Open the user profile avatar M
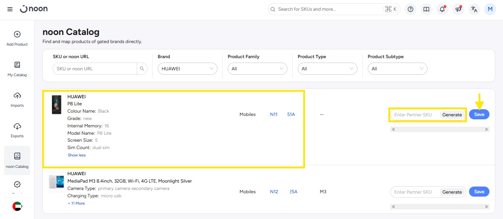This screenshot has width=503, height=219. 490,9
